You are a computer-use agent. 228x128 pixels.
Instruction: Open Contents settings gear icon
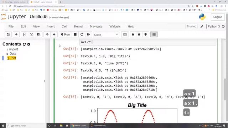28,44
